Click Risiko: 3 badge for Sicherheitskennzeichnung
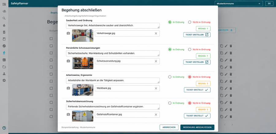The image size is (276, 134). [203, 110]
